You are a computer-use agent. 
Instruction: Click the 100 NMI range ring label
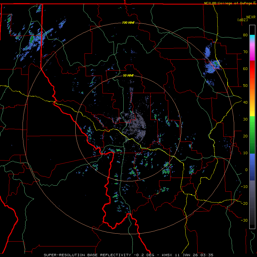128,23
